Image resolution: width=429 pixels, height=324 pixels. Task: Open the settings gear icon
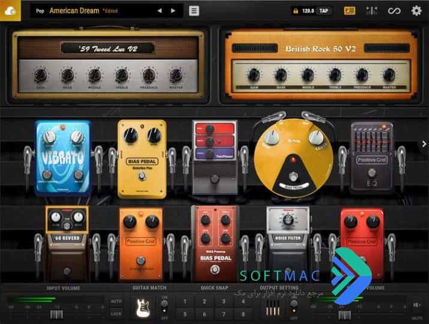(416, 11)
